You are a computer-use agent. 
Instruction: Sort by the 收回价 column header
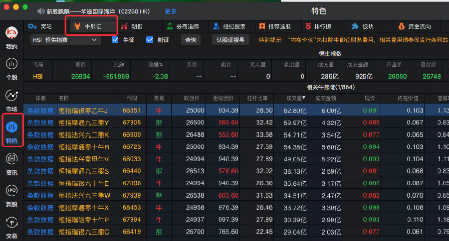tap(191, 98)
